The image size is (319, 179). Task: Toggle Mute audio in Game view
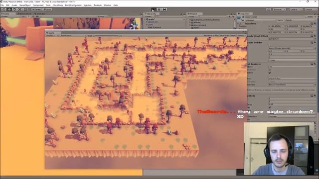click(225, 35)
